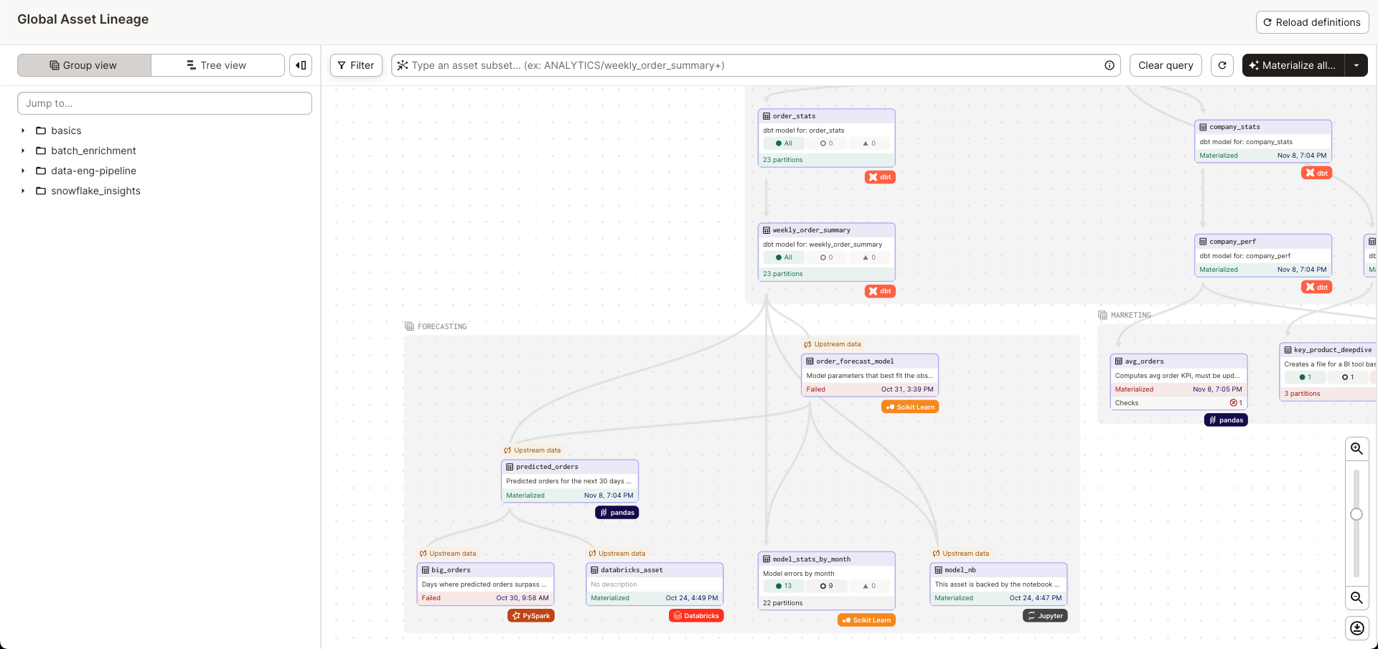Click Clear query button

[x=1166, y=65]
